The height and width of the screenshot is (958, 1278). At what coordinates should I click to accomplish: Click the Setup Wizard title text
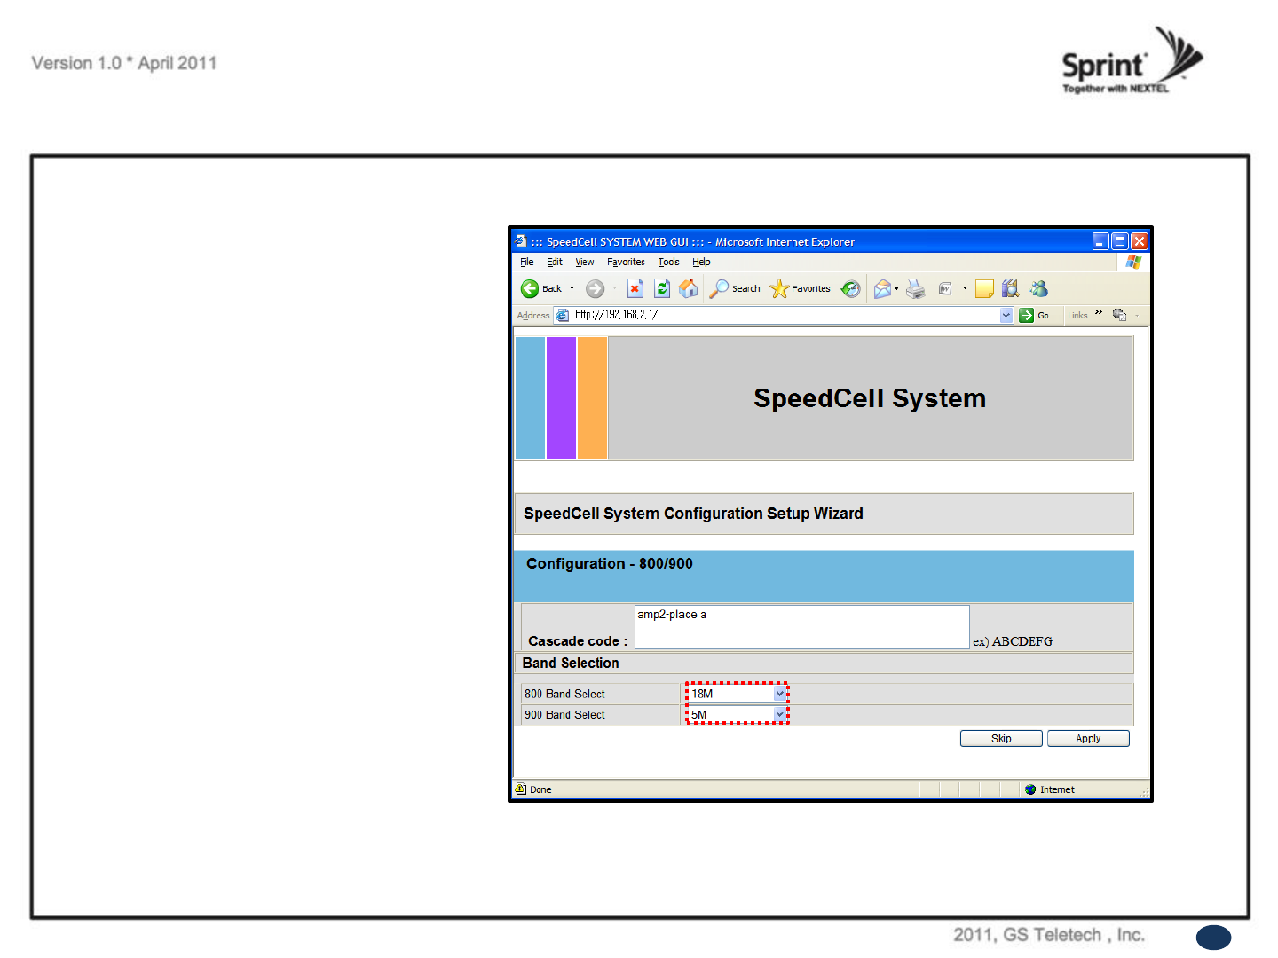point(693,514)
